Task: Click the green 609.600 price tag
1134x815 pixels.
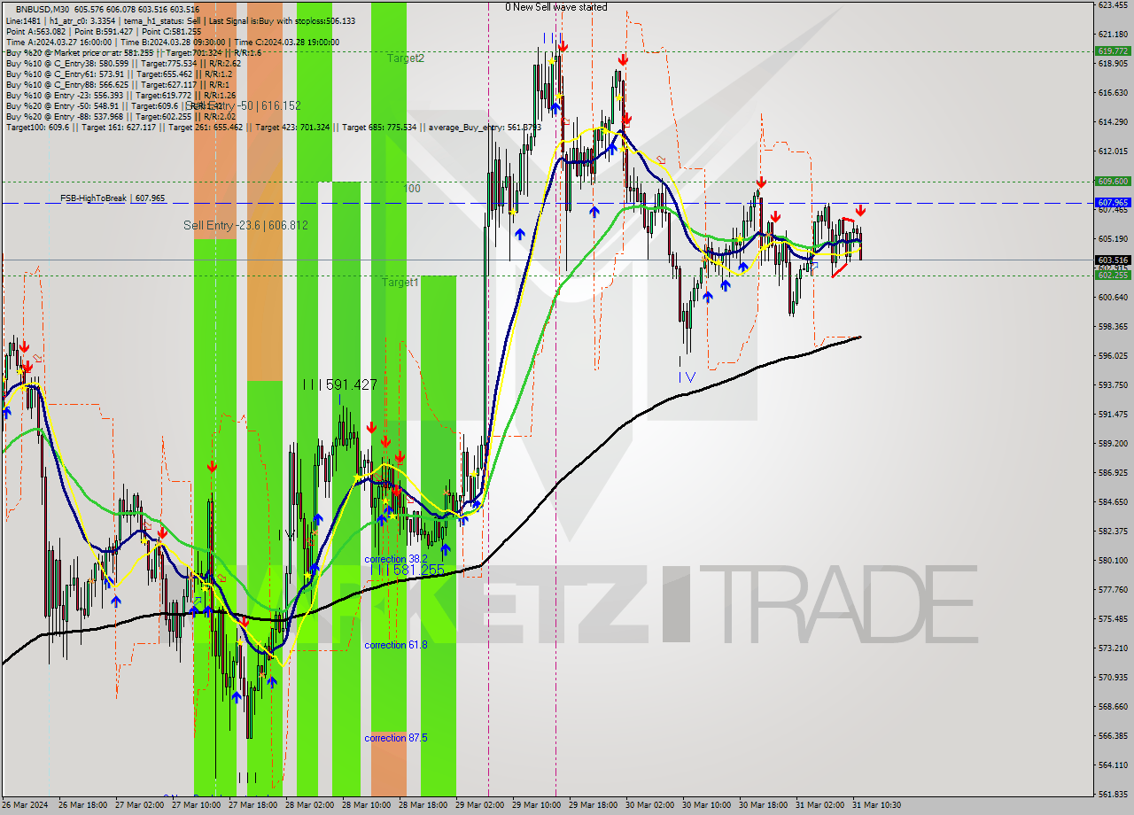Action: coord(1113,181)
